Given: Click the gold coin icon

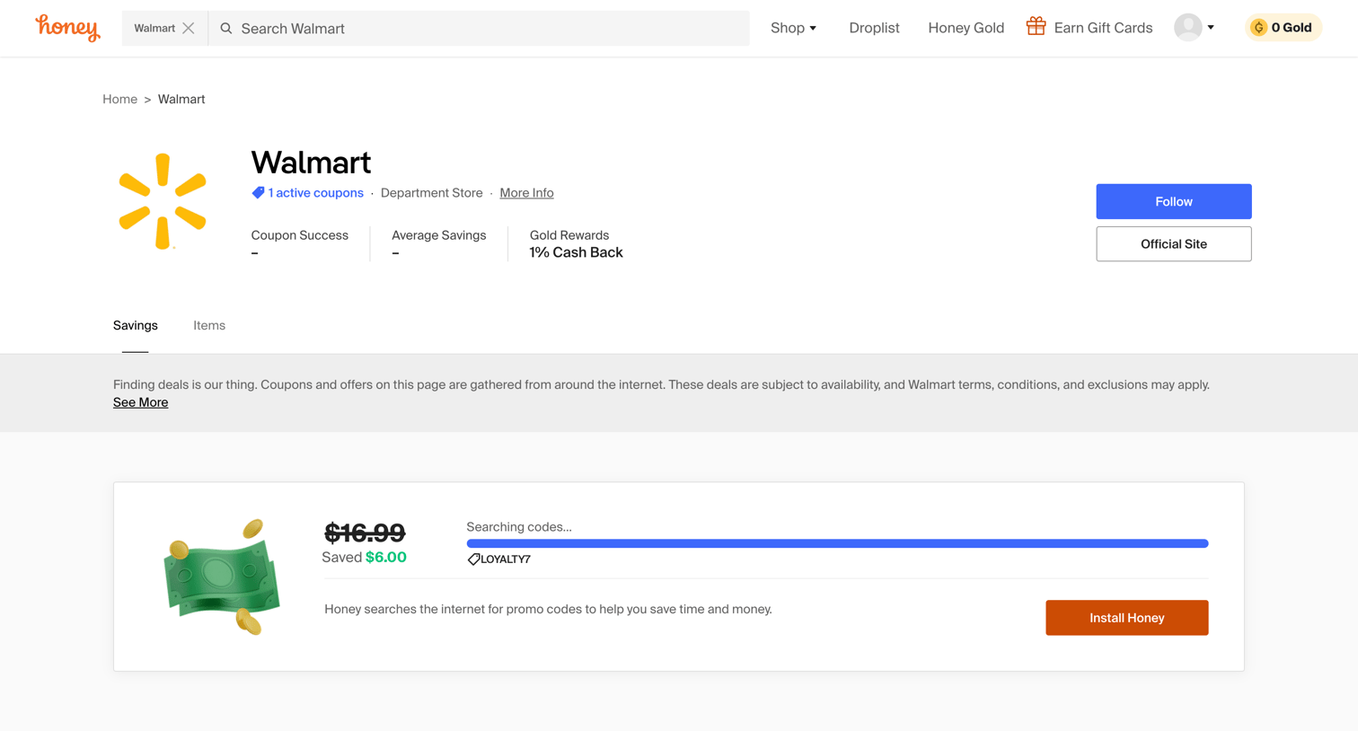Looking at the screenshot, I should 1258,28.
